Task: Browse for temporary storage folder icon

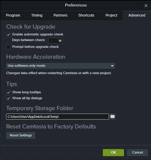Action: coord(113,117)
